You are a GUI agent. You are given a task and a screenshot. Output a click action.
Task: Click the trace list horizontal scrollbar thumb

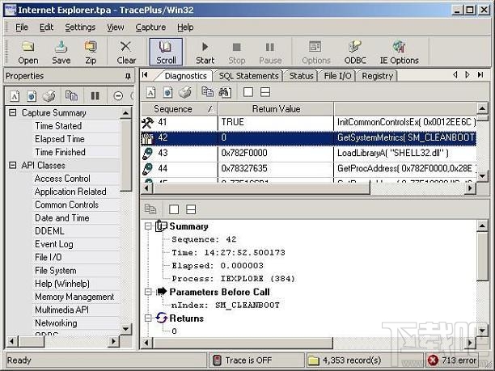click(x=261, y=188)
